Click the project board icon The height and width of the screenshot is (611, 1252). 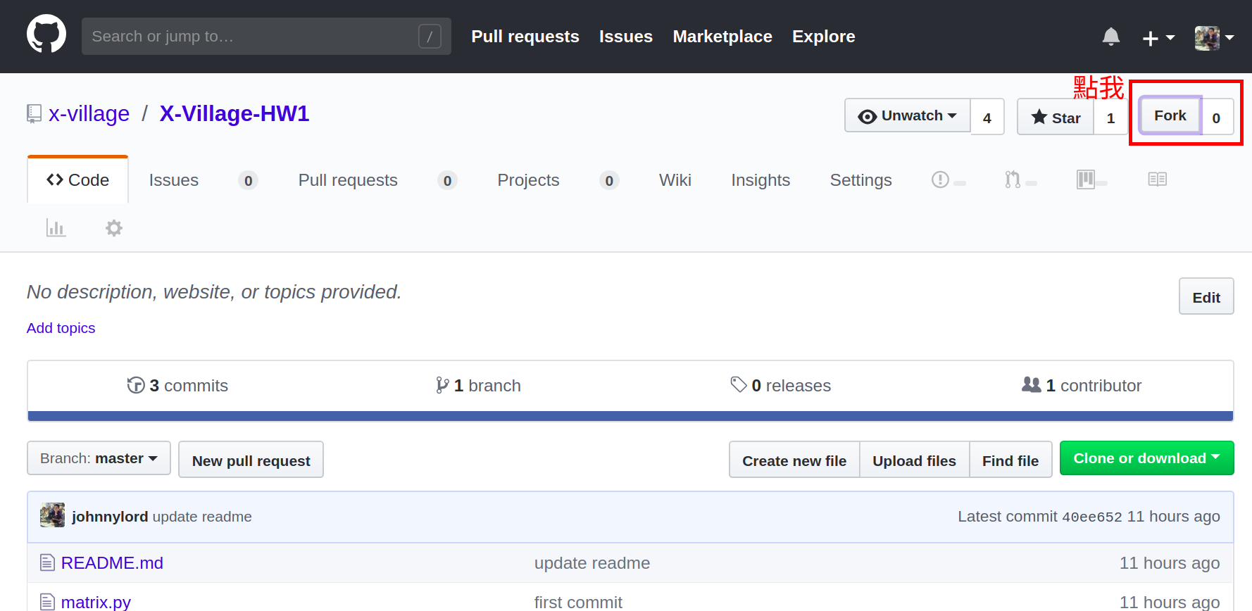tap(1085, 179)
